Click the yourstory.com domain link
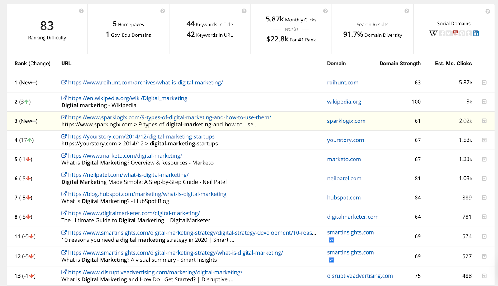498x286 pixels. [345, 140]
